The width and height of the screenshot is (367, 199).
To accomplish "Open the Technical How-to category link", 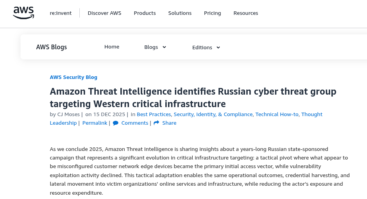I will click(x=277, y=115).
